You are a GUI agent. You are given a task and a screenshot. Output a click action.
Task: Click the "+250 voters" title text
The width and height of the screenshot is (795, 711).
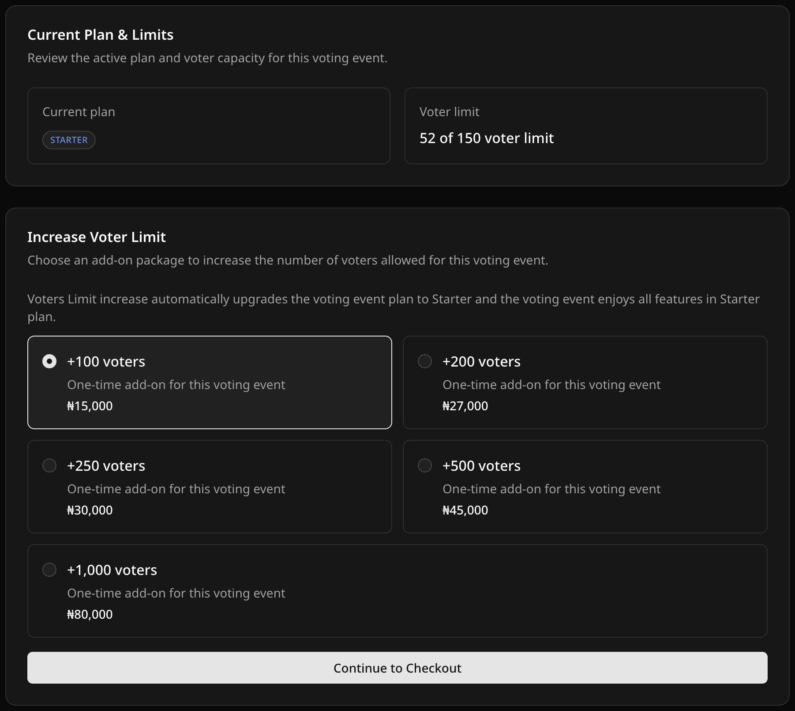click(x=106, y=466)
